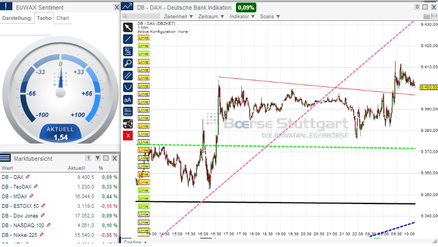The height and width of the screenshot is (247, 438).
Task: Click the 0,33 % change for TecDAX
Action: tap(110, 186)
